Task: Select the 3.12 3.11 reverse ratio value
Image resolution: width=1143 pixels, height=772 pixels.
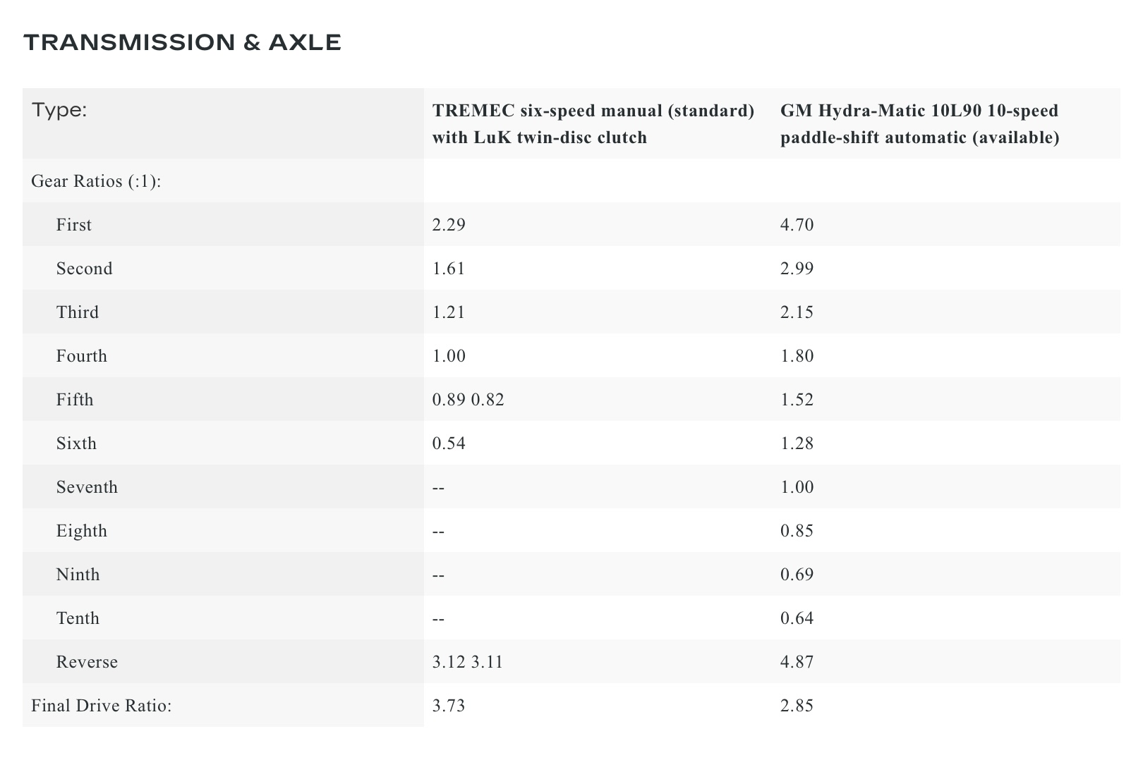Action: point(467,662)
